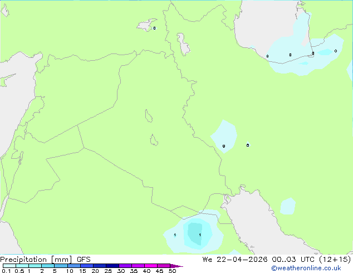Click the legend label '50'
353x273 pixels.
[x=172, y=271]
